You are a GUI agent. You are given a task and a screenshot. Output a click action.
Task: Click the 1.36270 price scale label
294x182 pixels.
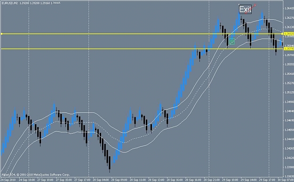click(289, 18)
